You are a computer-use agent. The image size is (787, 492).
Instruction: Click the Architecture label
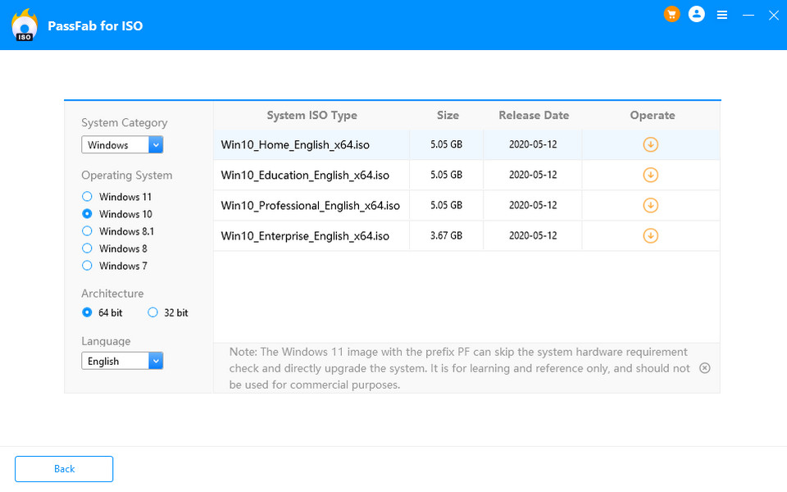112,294
